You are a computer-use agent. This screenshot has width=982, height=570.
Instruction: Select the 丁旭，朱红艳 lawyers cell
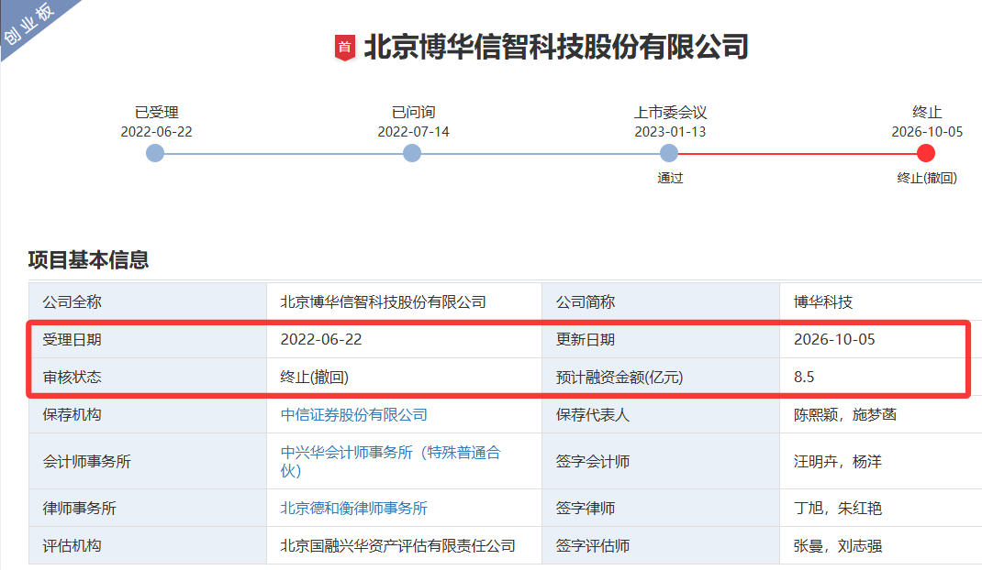click(x=880, y=508)
